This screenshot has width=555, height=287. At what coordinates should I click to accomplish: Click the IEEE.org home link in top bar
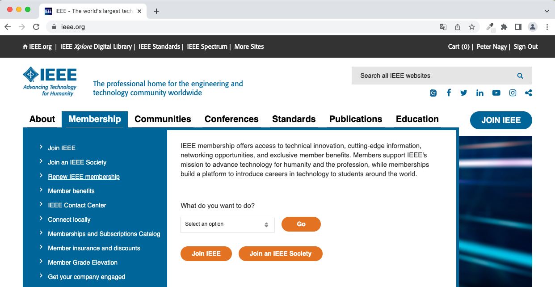pos(38,46)
